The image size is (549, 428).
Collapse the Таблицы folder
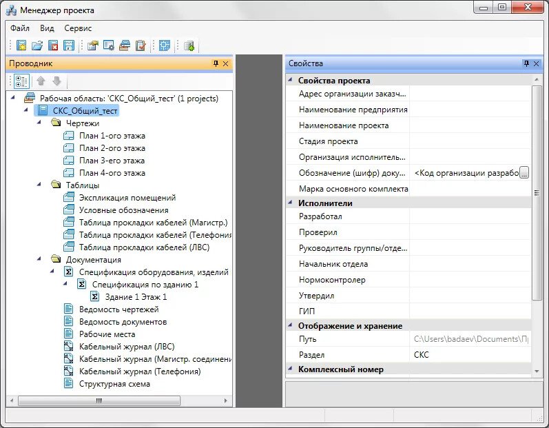pos(39,184)
